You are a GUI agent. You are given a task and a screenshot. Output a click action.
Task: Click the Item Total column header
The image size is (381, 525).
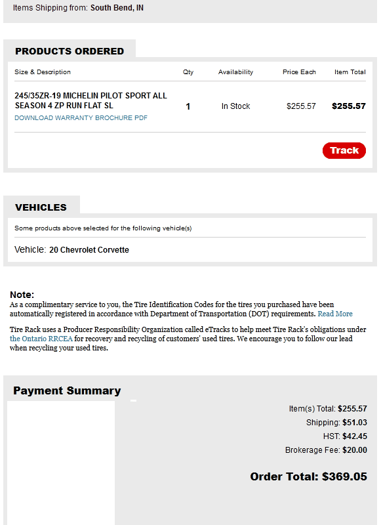coord(350,72)
